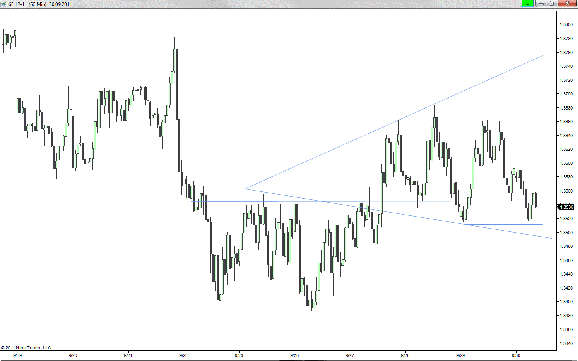Click the 1.3600 price axis label
Viewport: 578px width, 361px height.
[x=566, y=163]
